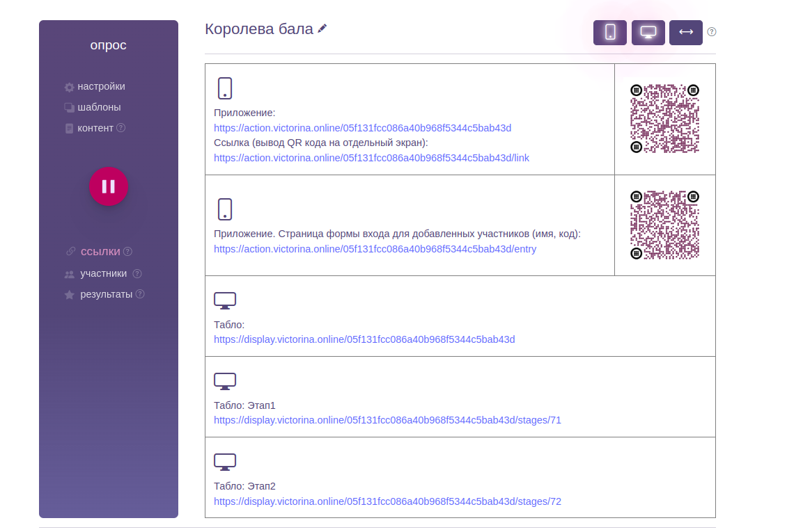Open настройки in the sidebar
787x532 pixels.
click(101, 87)
